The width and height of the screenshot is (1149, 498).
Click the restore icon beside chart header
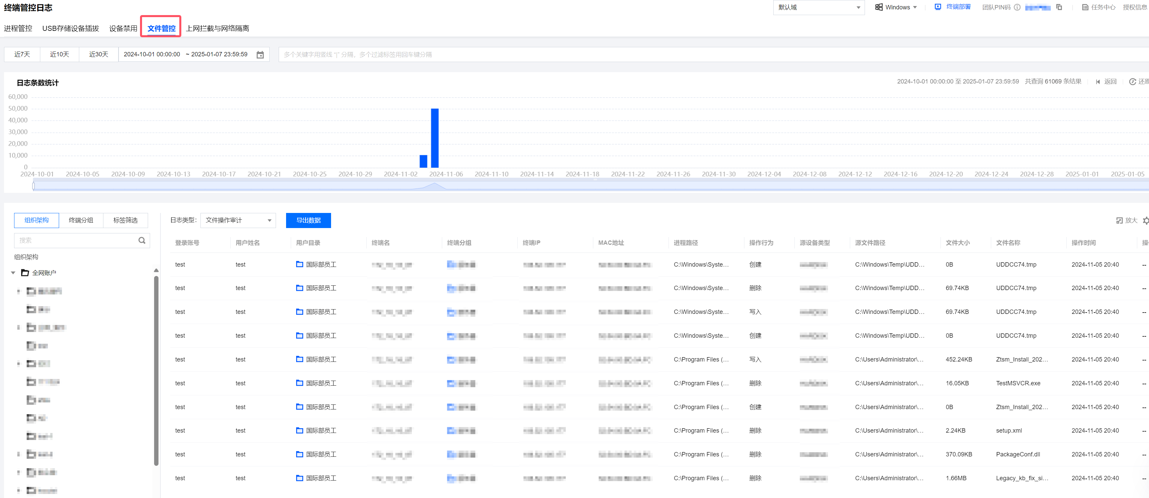tap(1132, 81)
